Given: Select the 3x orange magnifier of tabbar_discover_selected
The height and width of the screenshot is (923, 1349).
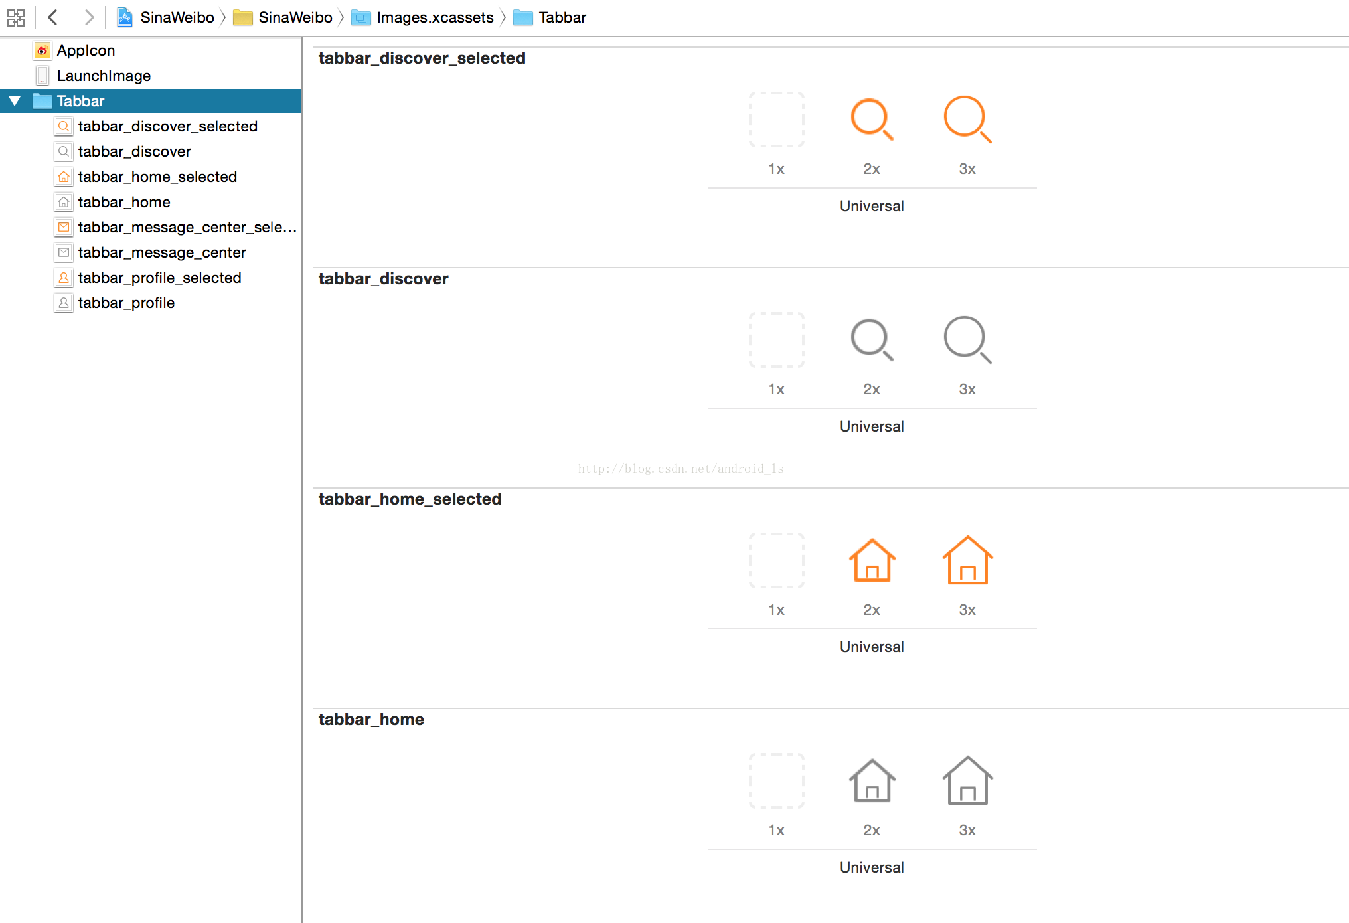Looking at the screenshot, I should click(967, 120).
